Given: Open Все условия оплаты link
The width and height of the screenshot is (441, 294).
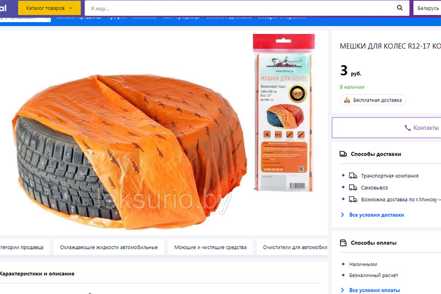Looking at the screenshot, I should tap(374, 290).
